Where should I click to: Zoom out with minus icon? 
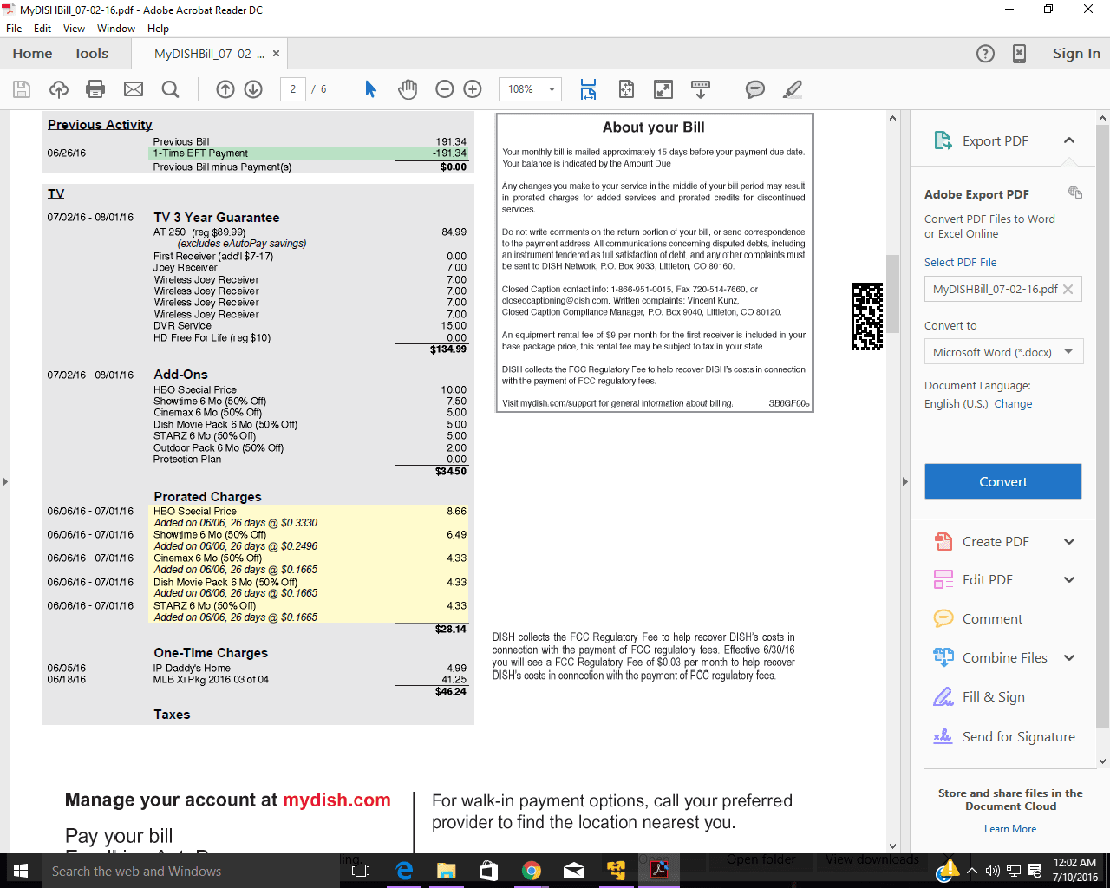(x=445, y=89)
